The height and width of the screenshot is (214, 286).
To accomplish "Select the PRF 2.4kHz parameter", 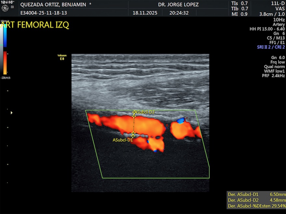I will [x=273, y=76].
